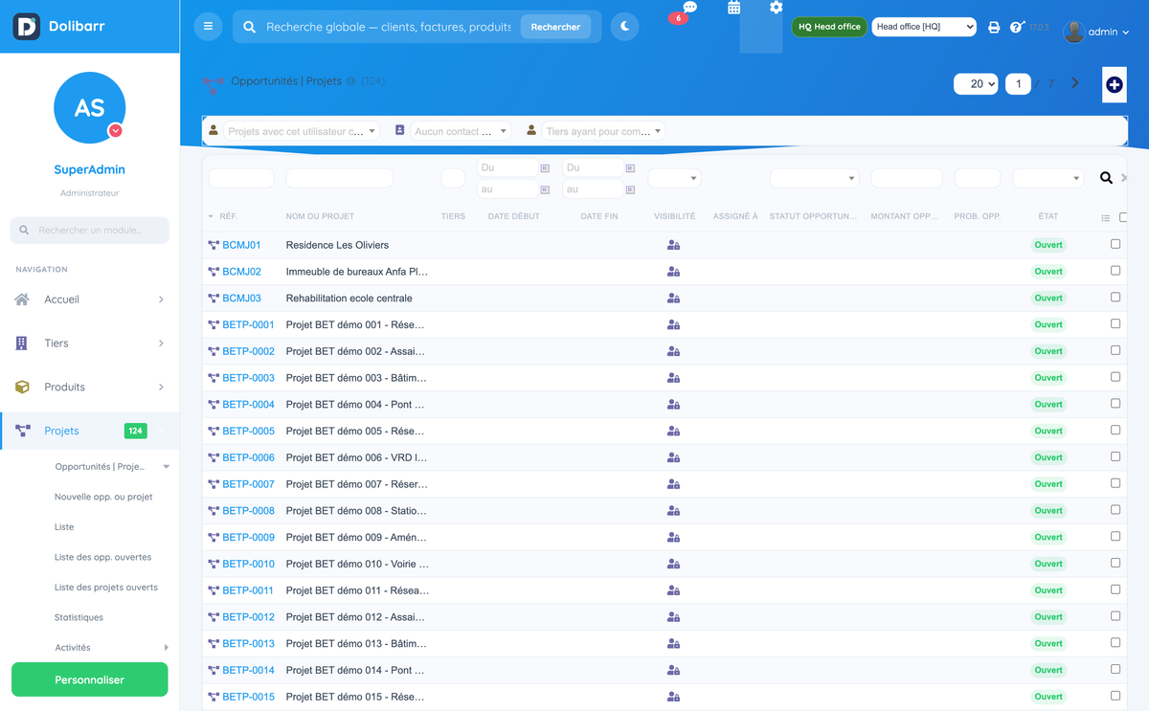The image size is (1149, 711).
Task: Toggle dark mode moon icon
Action: (624, 27)
